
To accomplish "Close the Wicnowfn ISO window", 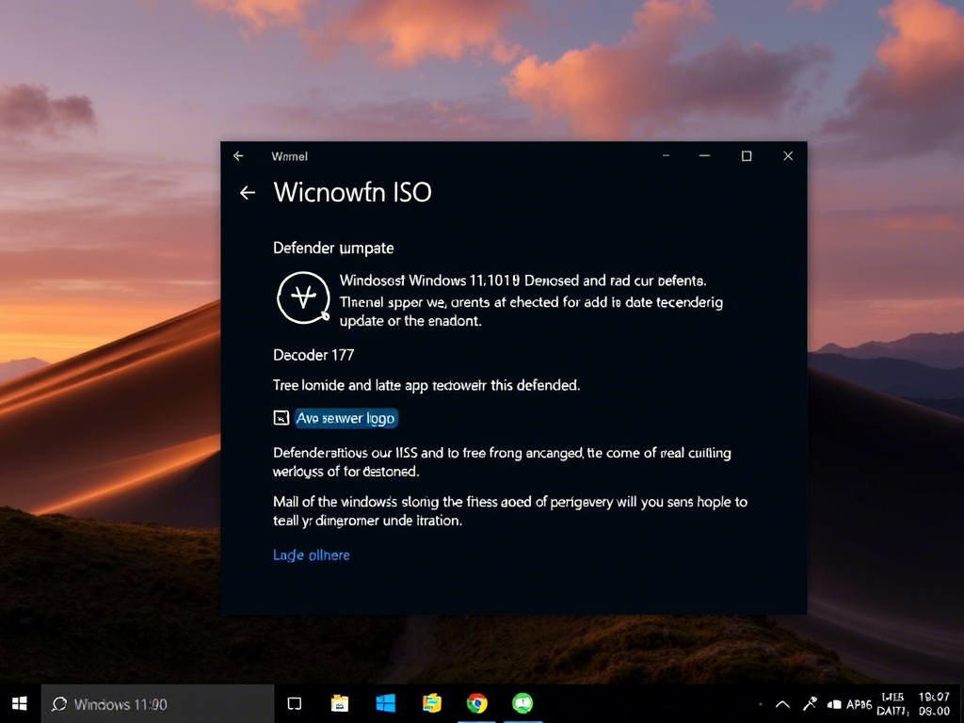I will (x=788, y=156).
